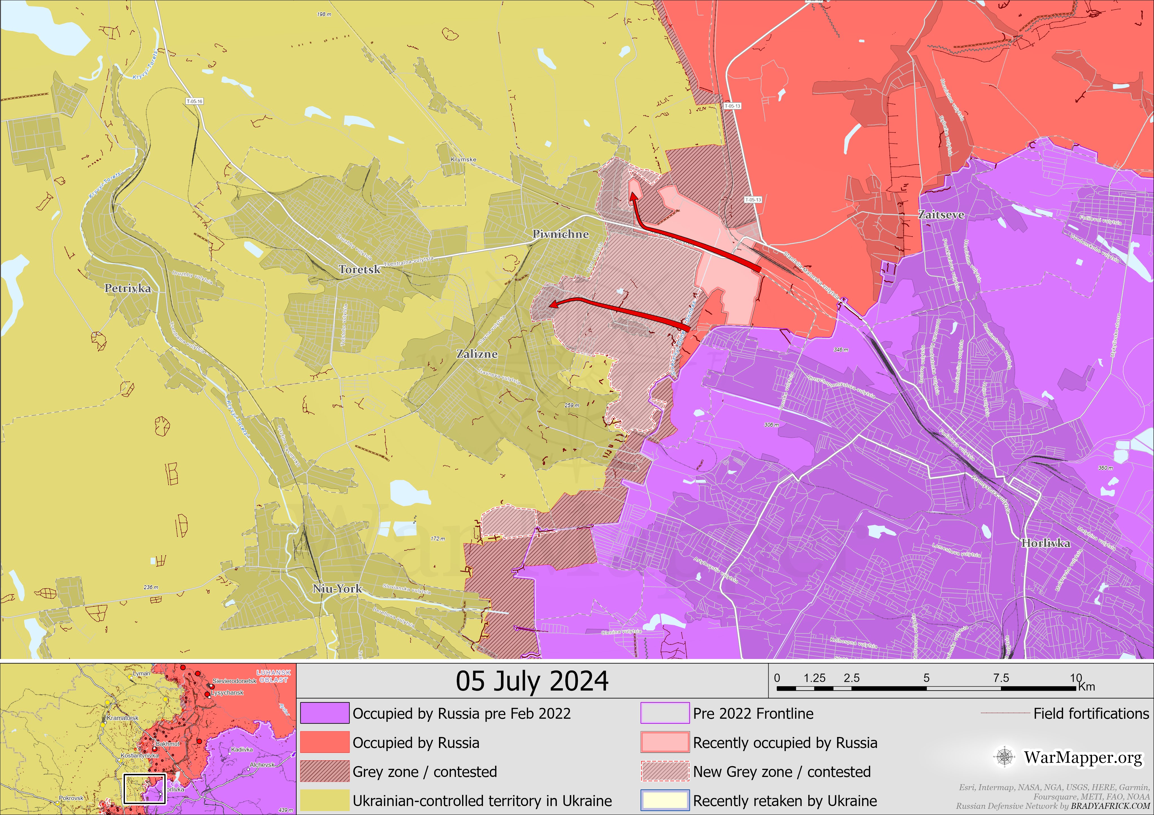Image resolution: width=1154 pixels, height=815 pixels.
Task: Click the Lysychansk red dot in inset
Action: pos(208,695)
